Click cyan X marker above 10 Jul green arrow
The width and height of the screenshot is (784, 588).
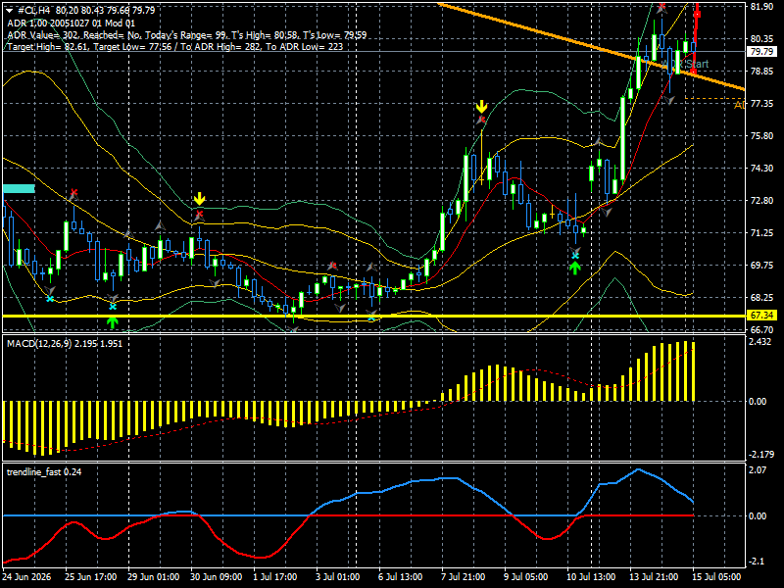point(575,256)
